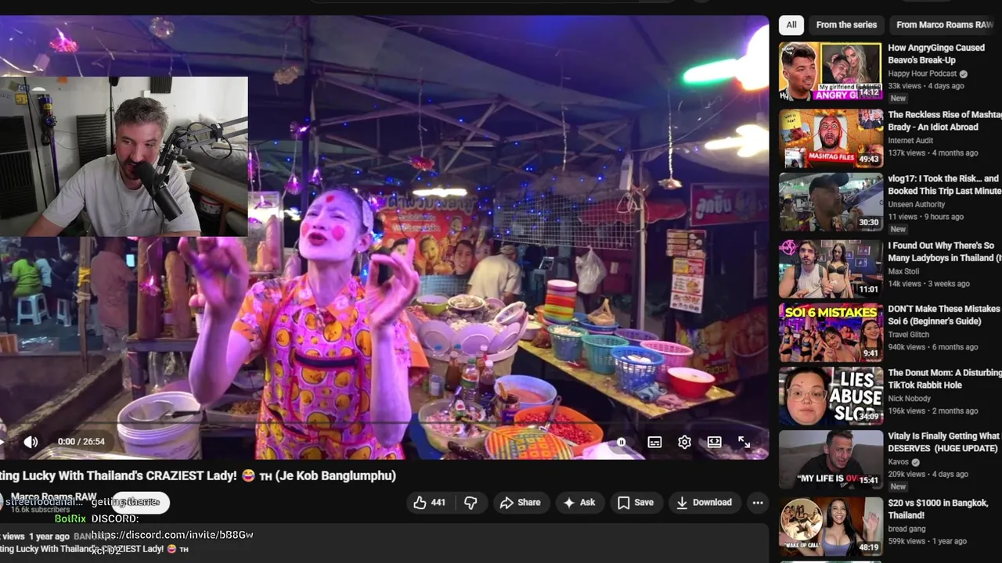Open Reckless Rise of Mashtag Brady thumbnail
1002x563 pixels.
click(831, 138)
